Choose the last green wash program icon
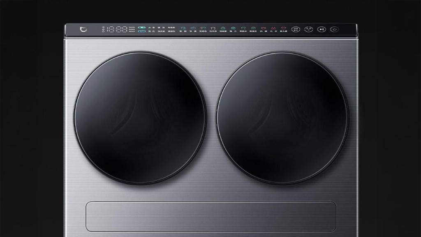This screenshot has height=237, width=421. [253, 29]
